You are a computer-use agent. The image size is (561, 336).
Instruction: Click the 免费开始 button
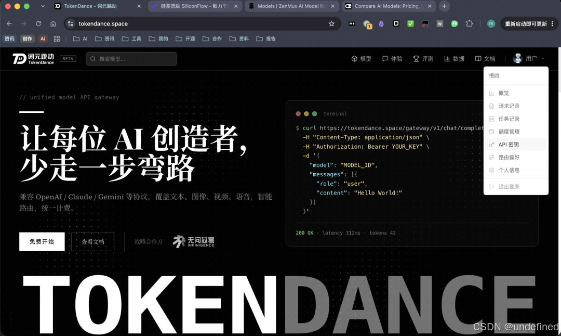[42, 242]
